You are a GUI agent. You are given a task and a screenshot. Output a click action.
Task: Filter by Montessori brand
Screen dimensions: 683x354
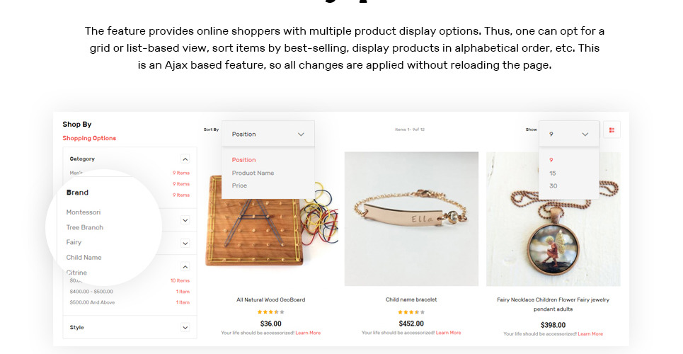(84, 212)
